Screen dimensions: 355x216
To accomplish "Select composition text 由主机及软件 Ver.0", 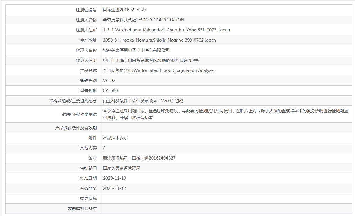I will coord(144,101).
